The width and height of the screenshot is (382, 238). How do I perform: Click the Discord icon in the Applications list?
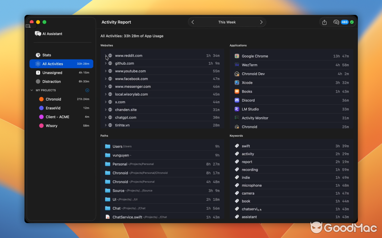pyautogui.click(x=237, y=100)
